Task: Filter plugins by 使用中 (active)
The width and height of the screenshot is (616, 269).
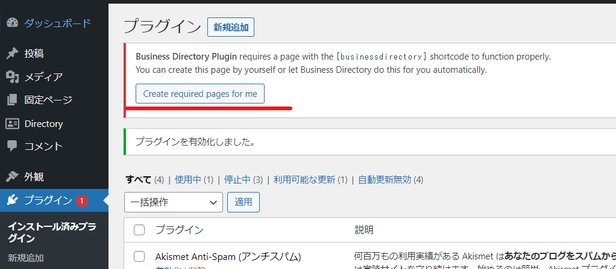Action: coord(188,179)
